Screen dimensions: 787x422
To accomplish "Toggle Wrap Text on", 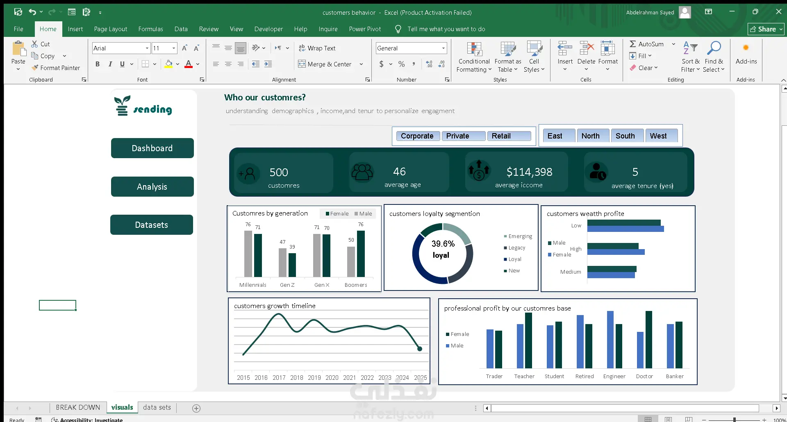I will [317, 48].
